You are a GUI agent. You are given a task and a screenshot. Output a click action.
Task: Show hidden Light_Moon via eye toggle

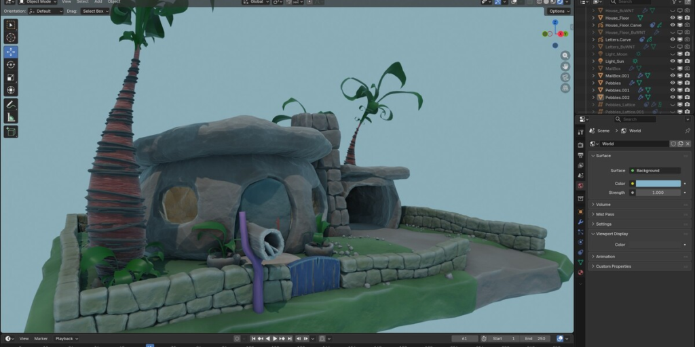(673, 54)
